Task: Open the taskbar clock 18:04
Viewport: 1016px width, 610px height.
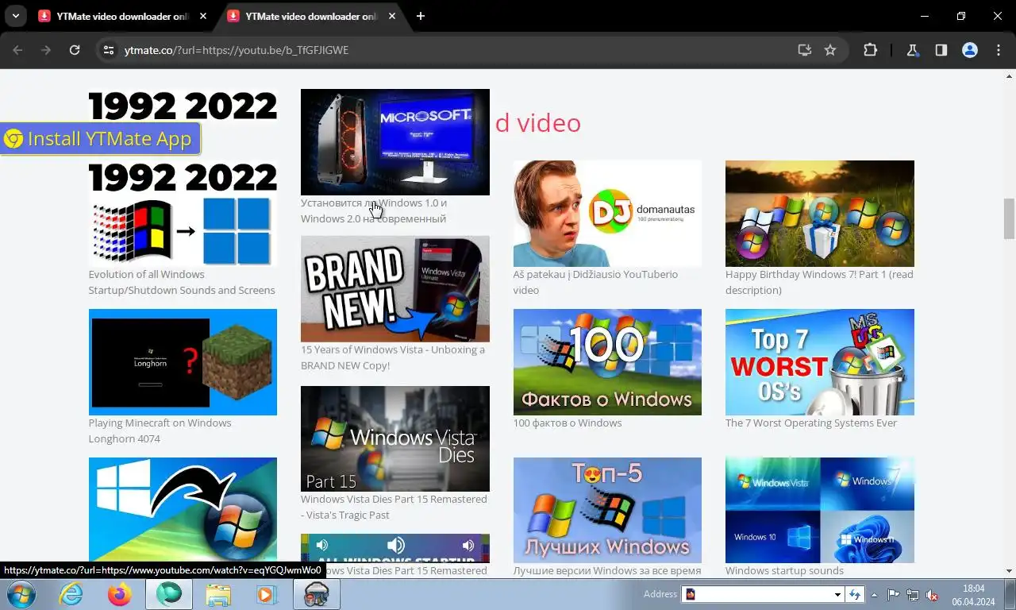Action: tap(973, 595)
